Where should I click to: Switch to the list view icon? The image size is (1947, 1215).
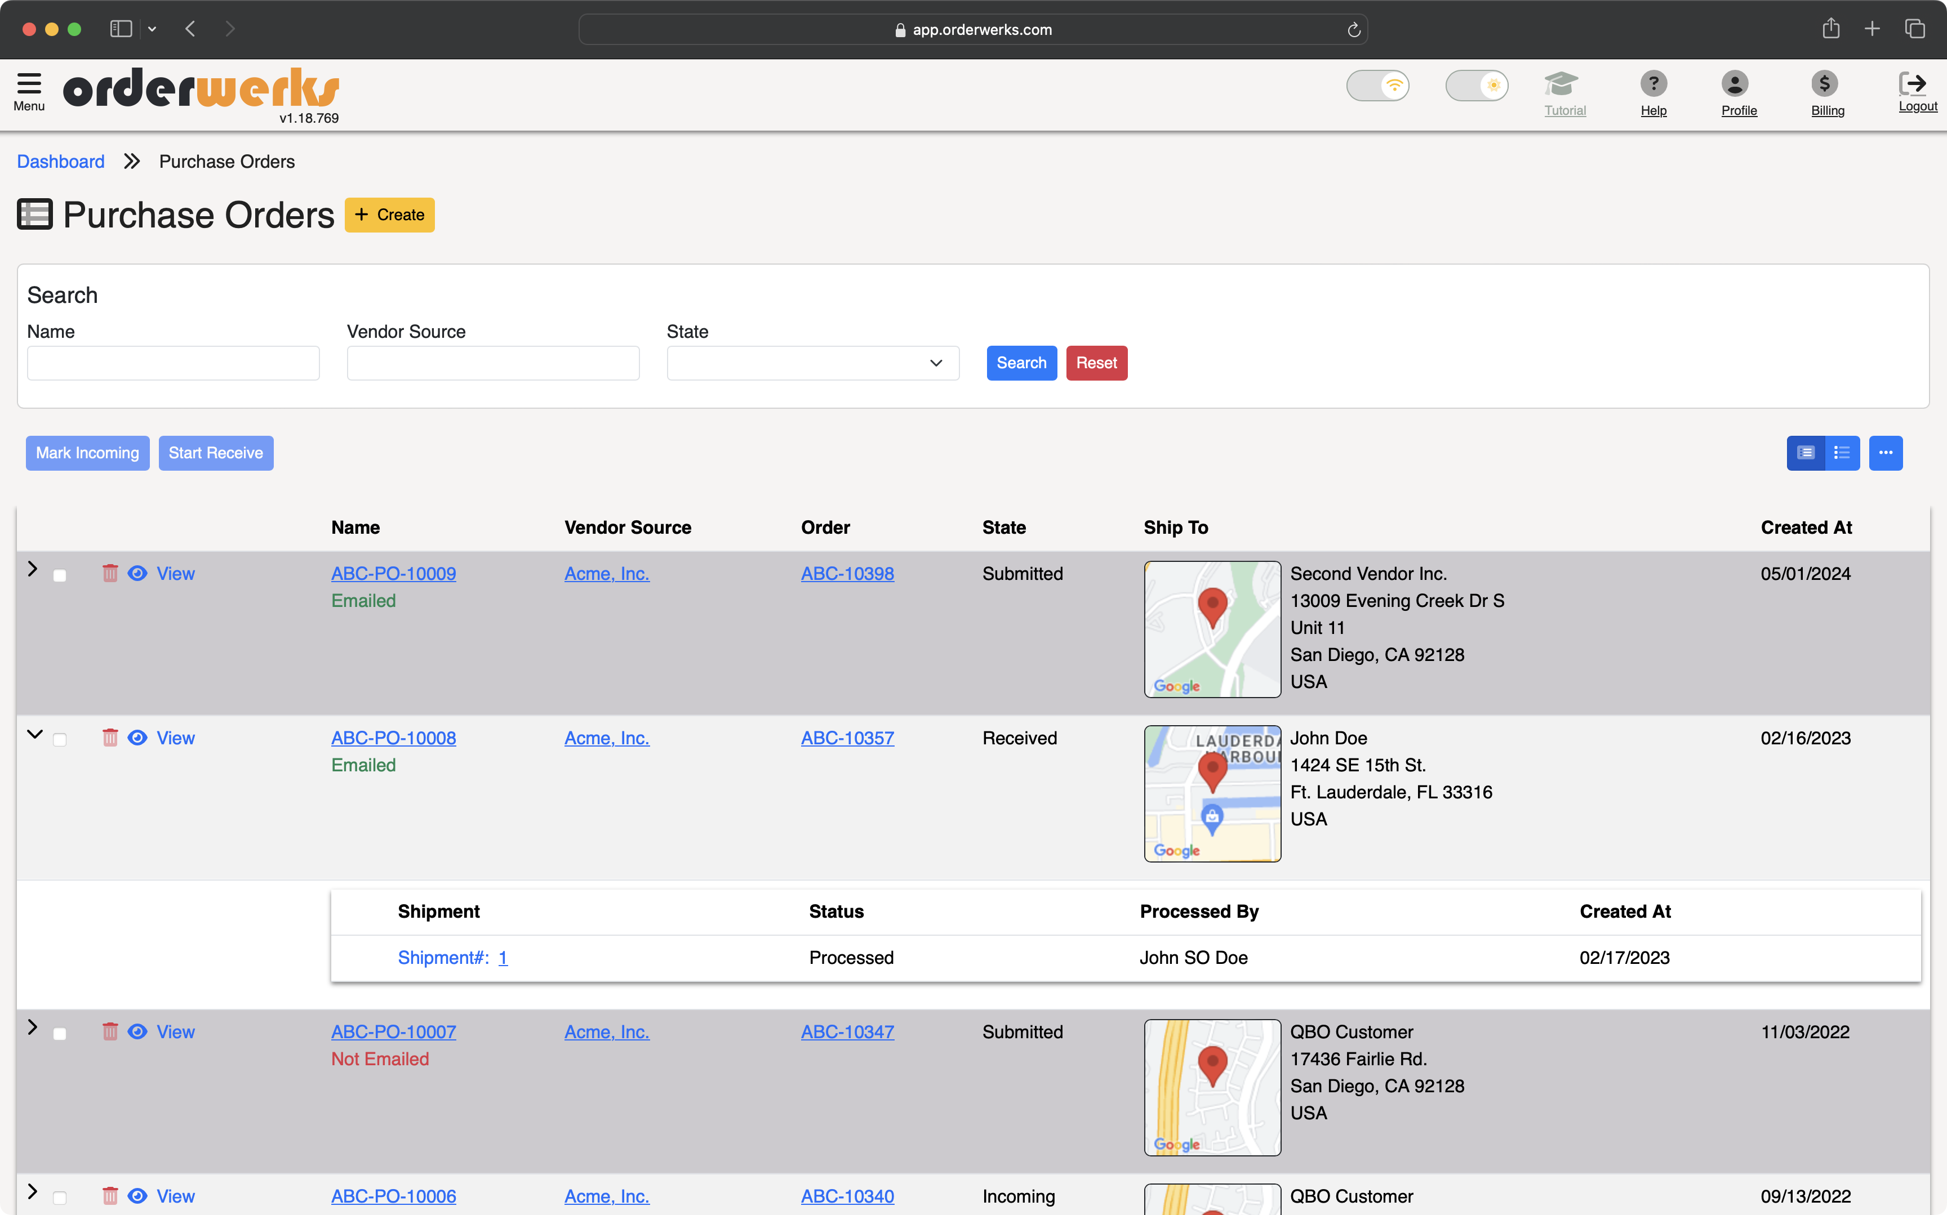[1842, 453]
